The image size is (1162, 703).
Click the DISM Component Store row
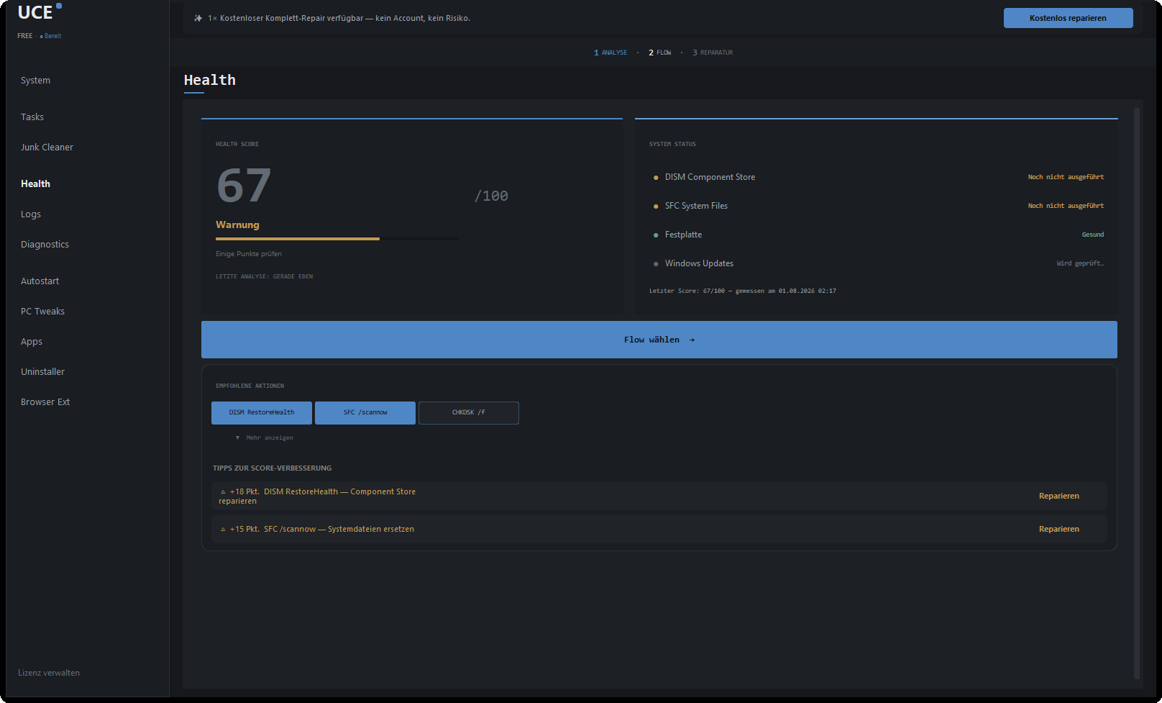(878, 177)
